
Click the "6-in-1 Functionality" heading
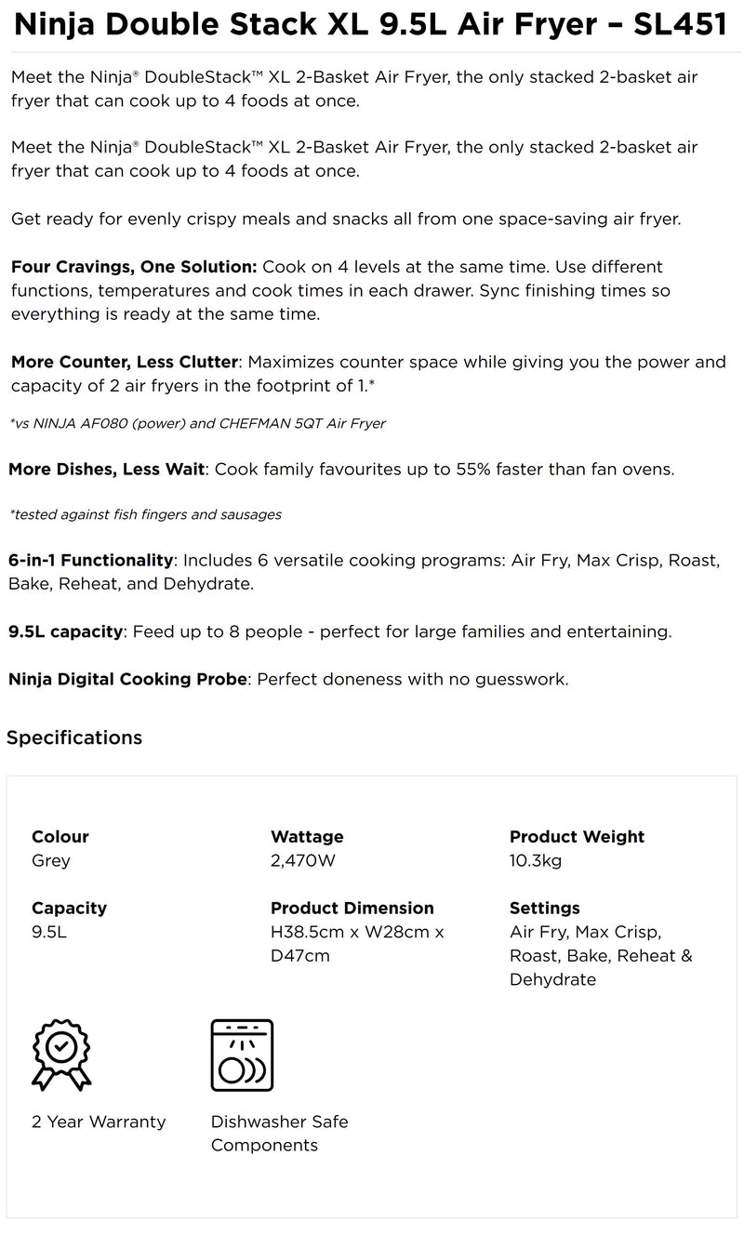(90, 560)
